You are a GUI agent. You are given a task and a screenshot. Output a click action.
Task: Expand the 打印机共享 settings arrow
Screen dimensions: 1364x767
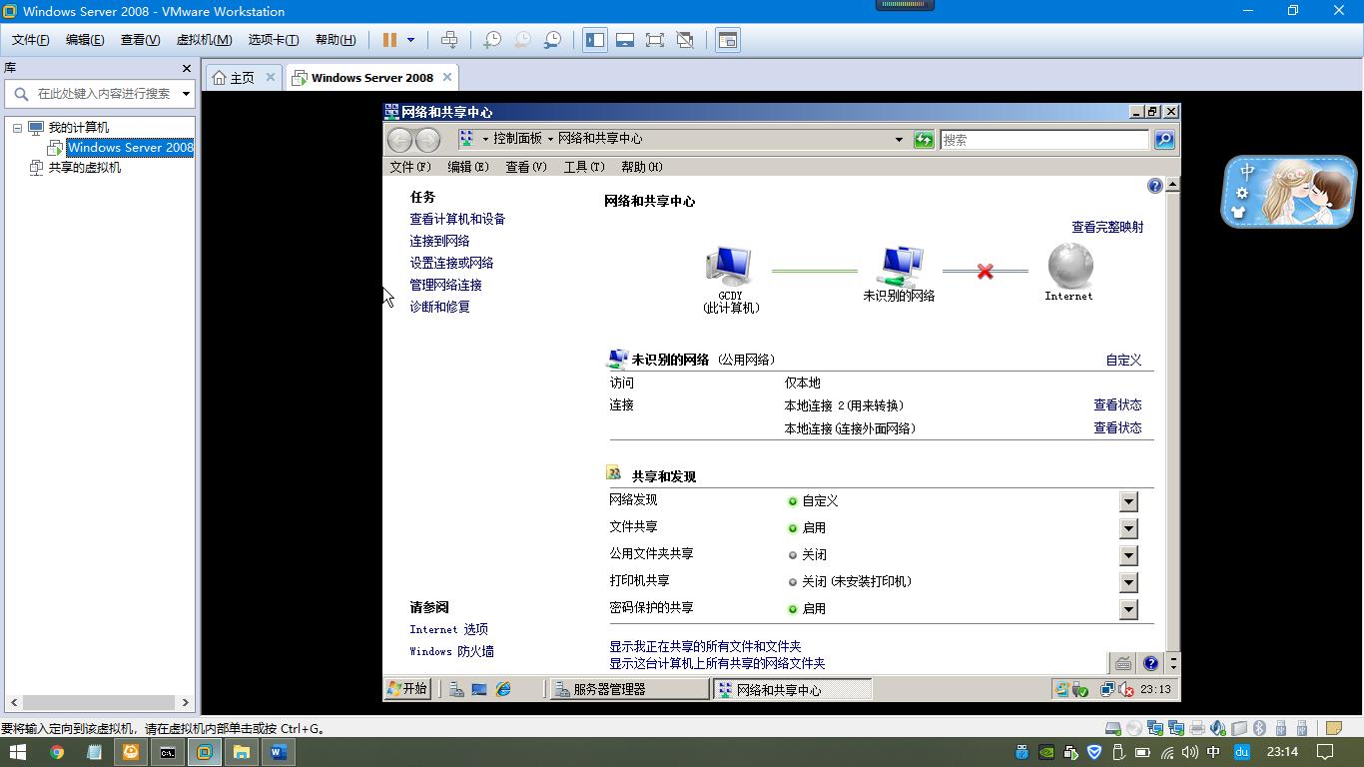(1128, 582)
